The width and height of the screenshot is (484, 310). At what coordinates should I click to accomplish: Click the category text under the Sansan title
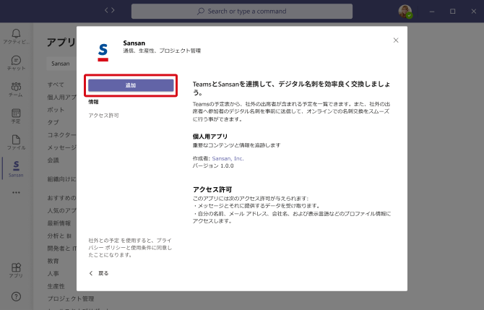point(162,51)
